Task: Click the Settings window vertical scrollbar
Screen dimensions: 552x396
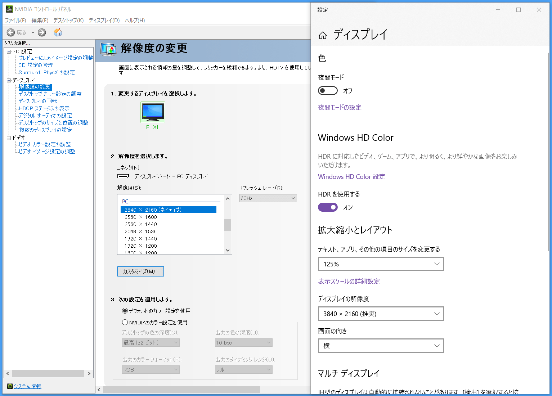Action: [x=548, y=152]
